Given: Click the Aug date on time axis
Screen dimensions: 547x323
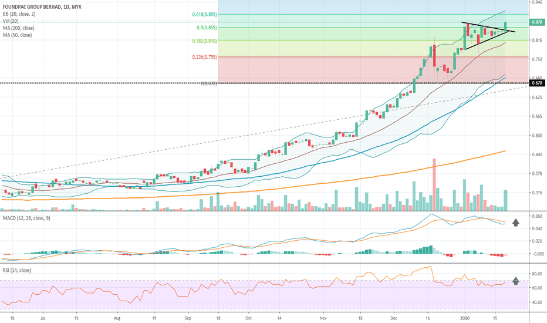Looking at the screenshot, I should (117, 318).
